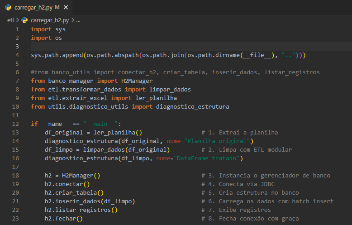Click 'h2.fechar()' call

coord(64,219)
